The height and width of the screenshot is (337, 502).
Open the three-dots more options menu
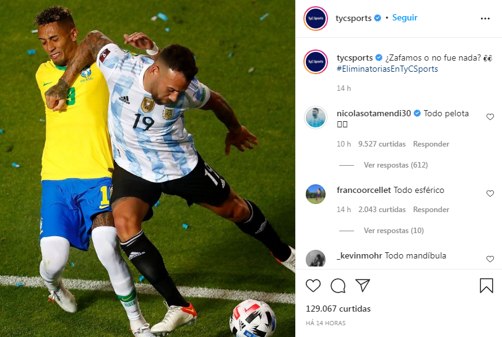[485, 19]
